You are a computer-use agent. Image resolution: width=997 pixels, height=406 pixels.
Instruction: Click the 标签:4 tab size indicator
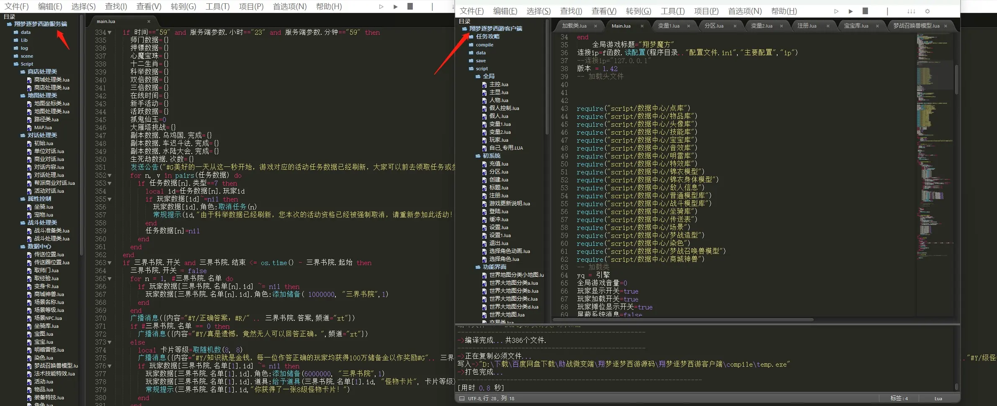[899, 398]
